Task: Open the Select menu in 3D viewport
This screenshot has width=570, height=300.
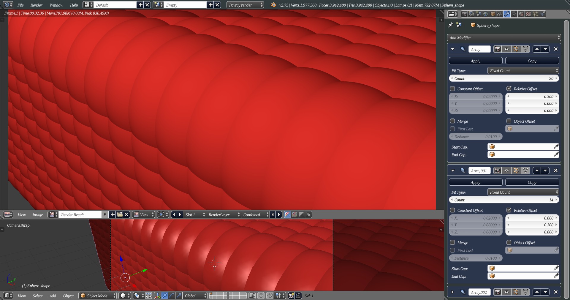Action: click(37, 296)
